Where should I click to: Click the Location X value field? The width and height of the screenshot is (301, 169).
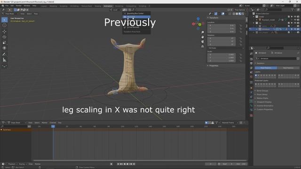pos(222,25)
